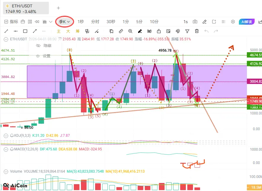
Task: Select the arrow line drawing tool
Action: click(x=35, y=31)
